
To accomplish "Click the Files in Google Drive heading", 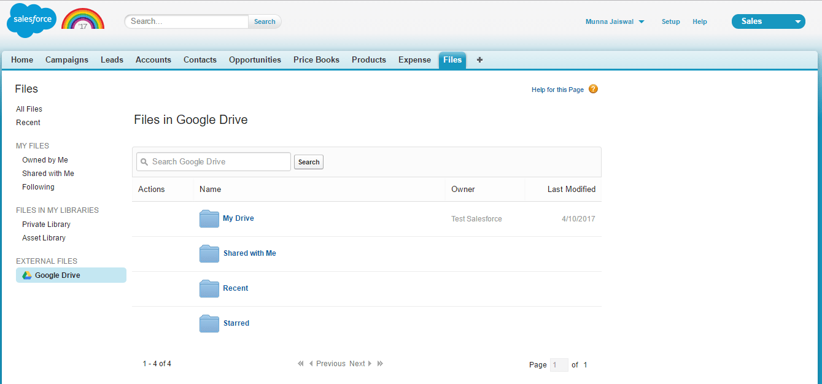I will click(191, 120).
